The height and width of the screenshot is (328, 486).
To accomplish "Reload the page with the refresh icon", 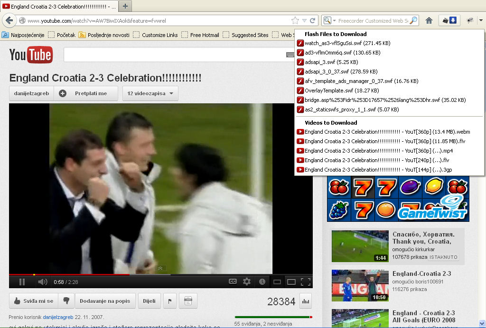I will (x=313, y=21).
